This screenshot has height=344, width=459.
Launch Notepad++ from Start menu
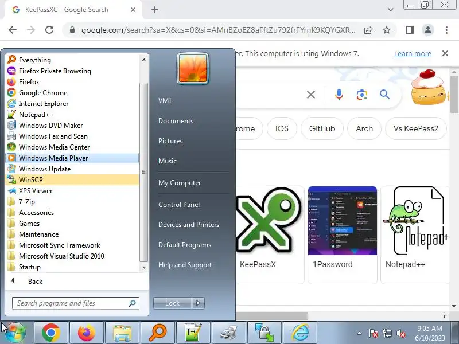[72, 114]
